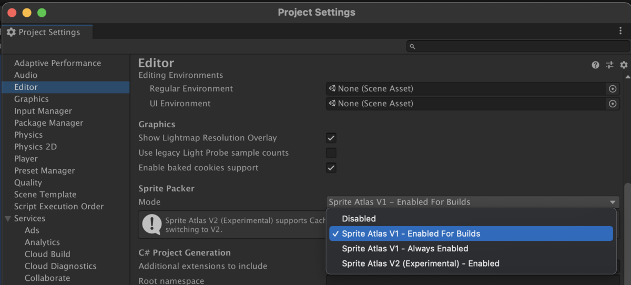Toggle Show Lightmap Resolution Overlay checkbox
The width and height of the screenshot is (631, 285).
[x=331, y=138]
